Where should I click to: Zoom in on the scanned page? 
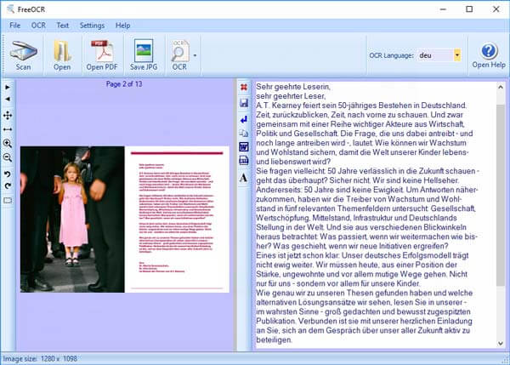8,144
